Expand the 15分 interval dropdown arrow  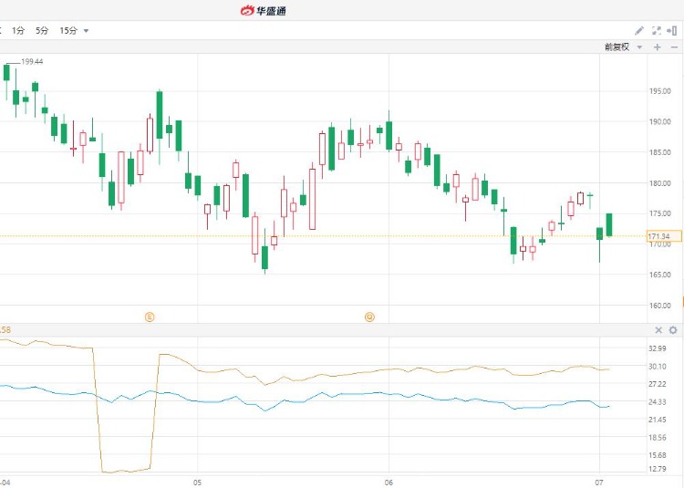click(87, 31)
